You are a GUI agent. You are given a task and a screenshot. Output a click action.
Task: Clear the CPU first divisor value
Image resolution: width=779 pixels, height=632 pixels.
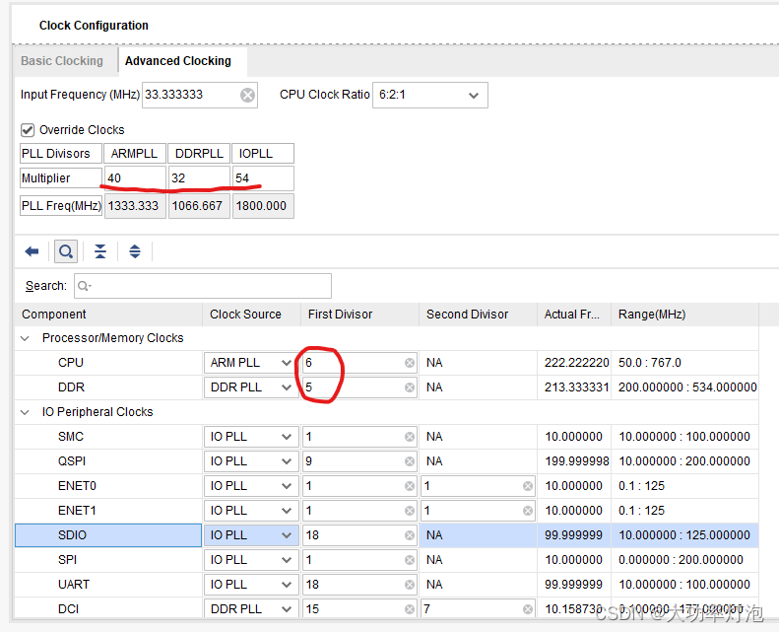click(410, 363)
